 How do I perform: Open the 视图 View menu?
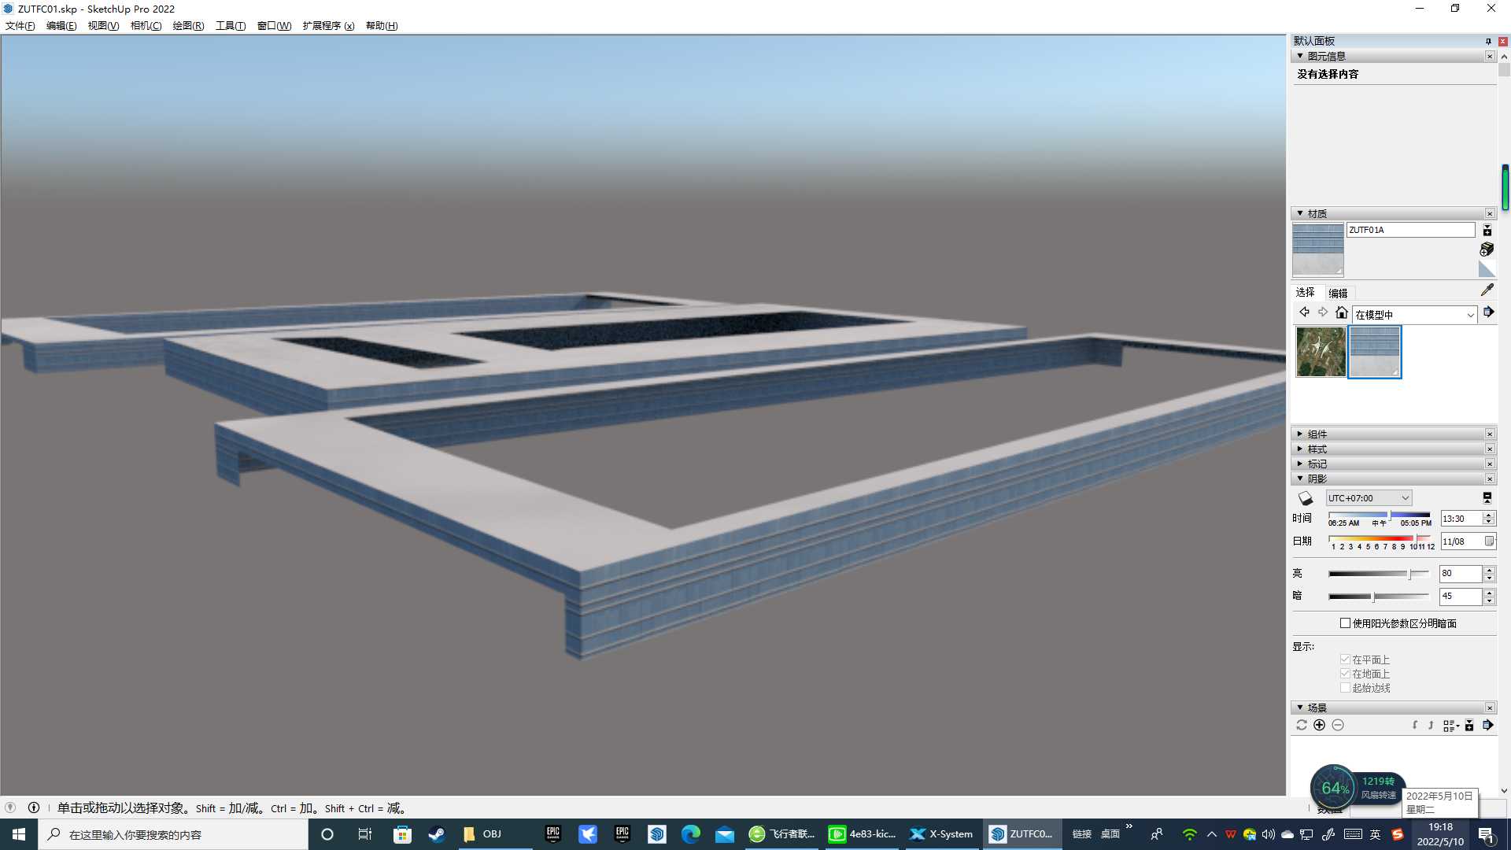click(103, 26)
